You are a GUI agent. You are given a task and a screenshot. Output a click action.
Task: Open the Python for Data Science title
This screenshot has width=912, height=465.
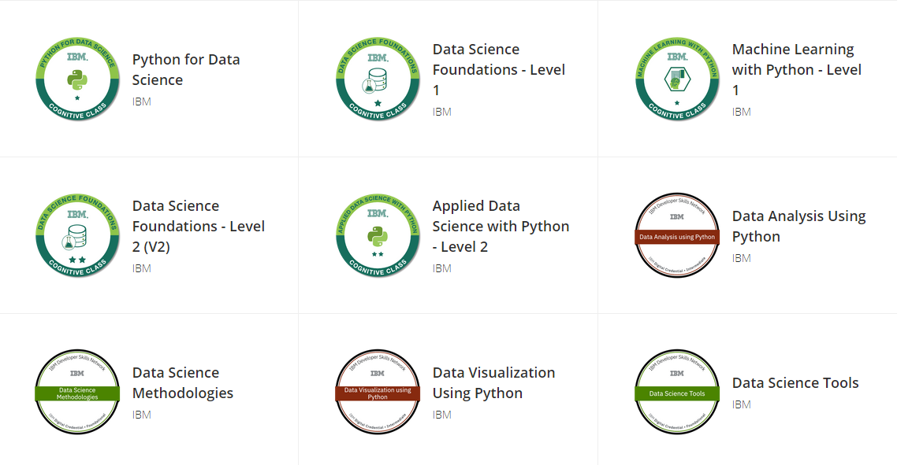(186, 70)
